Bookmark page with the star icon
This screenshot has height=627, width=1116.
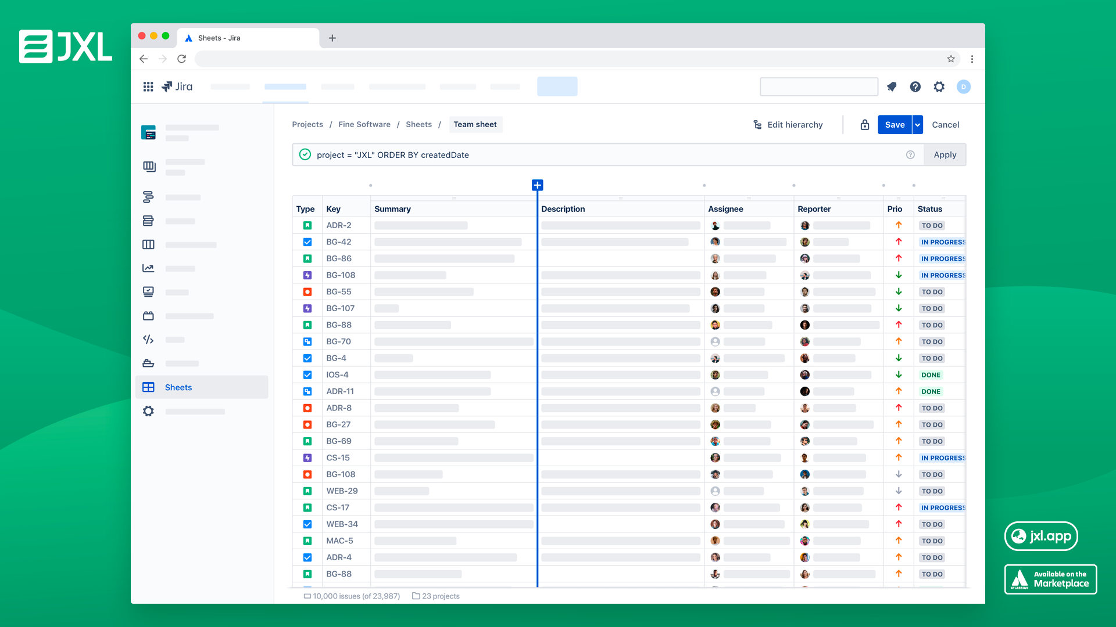[x=951, y=59]
